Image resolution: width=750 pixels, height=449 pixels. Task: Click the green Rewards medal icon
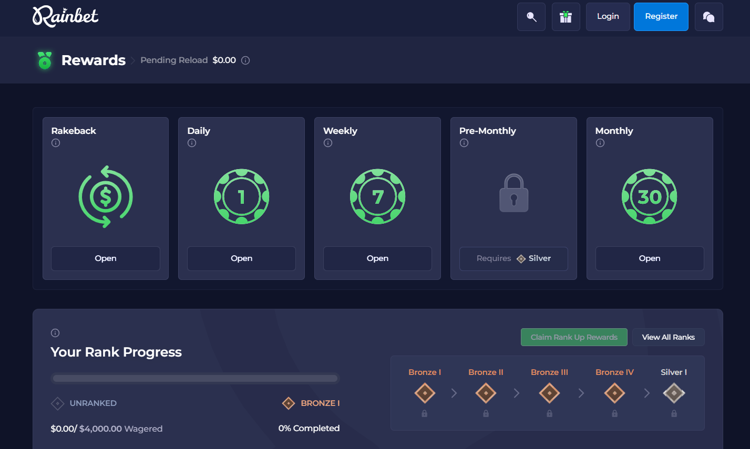(x=45, y=60)
